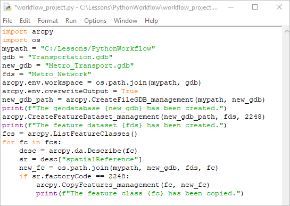Click the line 'import os'
This screenshot has height=206, width=290.
pos(21,40)
